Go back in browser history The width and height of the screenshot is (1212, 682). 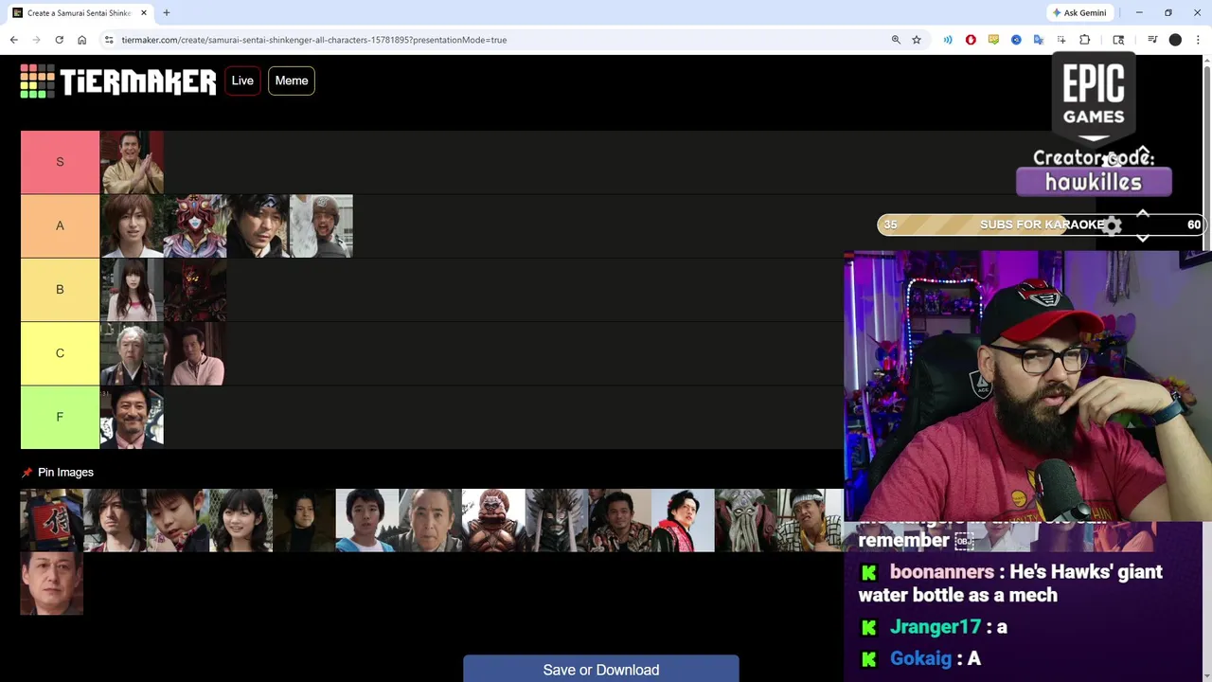[13, 40]
